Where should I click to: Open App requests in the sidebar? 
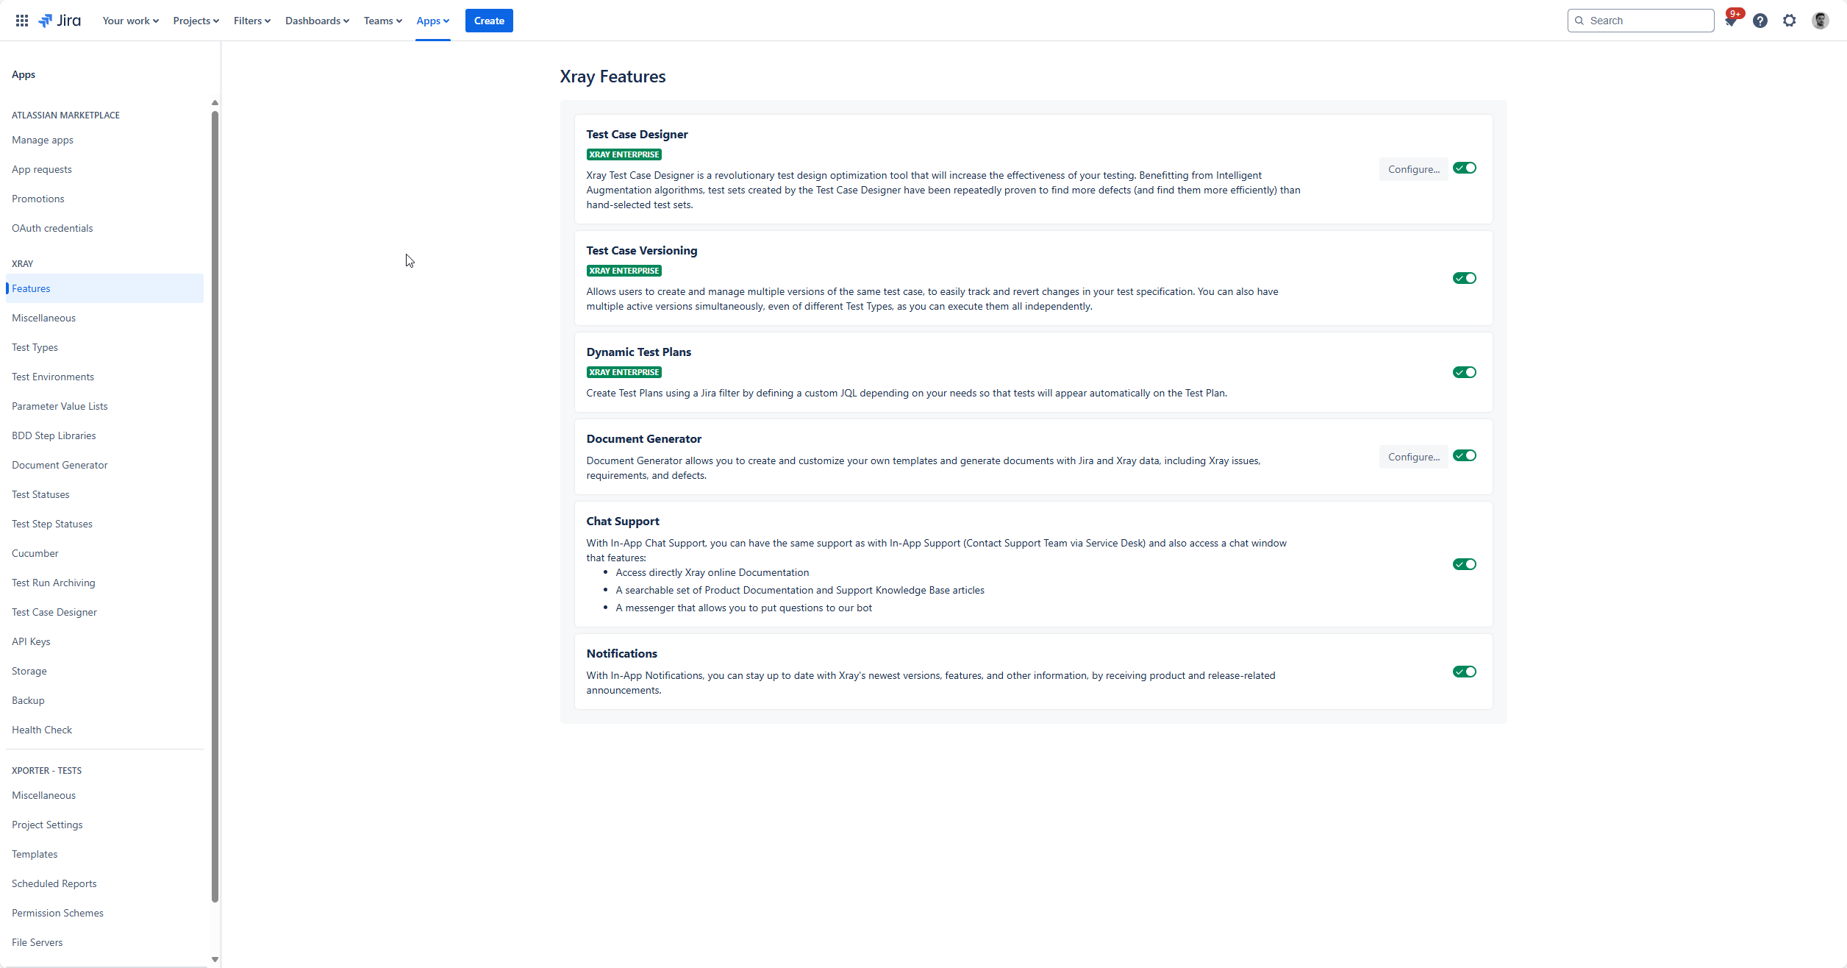coord(104,169)
